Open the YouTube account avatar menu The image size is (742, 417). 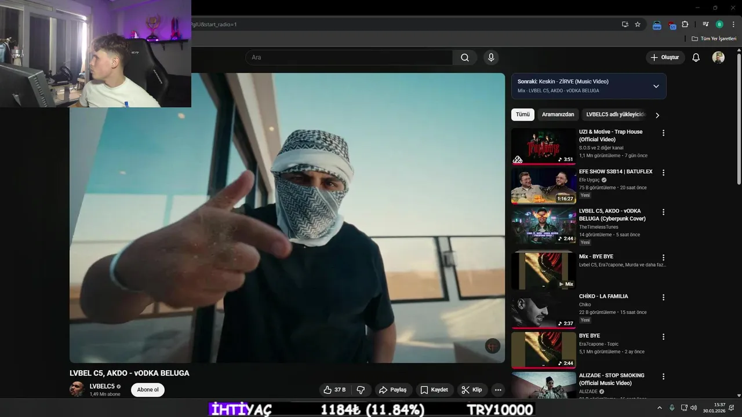pyautogui.click(x=718, y=57)
